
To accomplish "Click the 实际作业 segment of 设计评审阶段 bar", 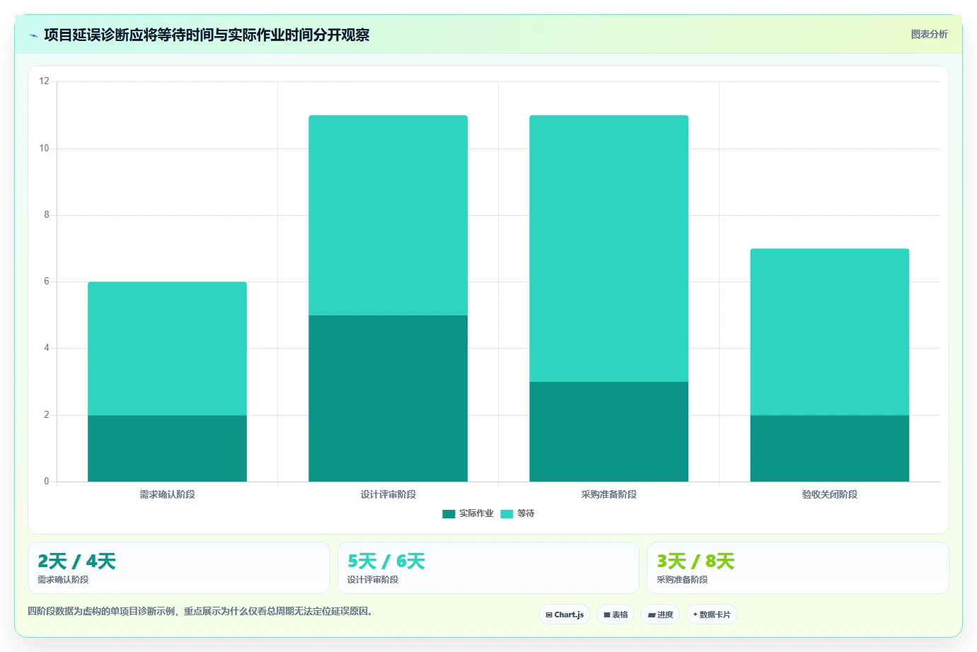I will (x=388, y=398).
